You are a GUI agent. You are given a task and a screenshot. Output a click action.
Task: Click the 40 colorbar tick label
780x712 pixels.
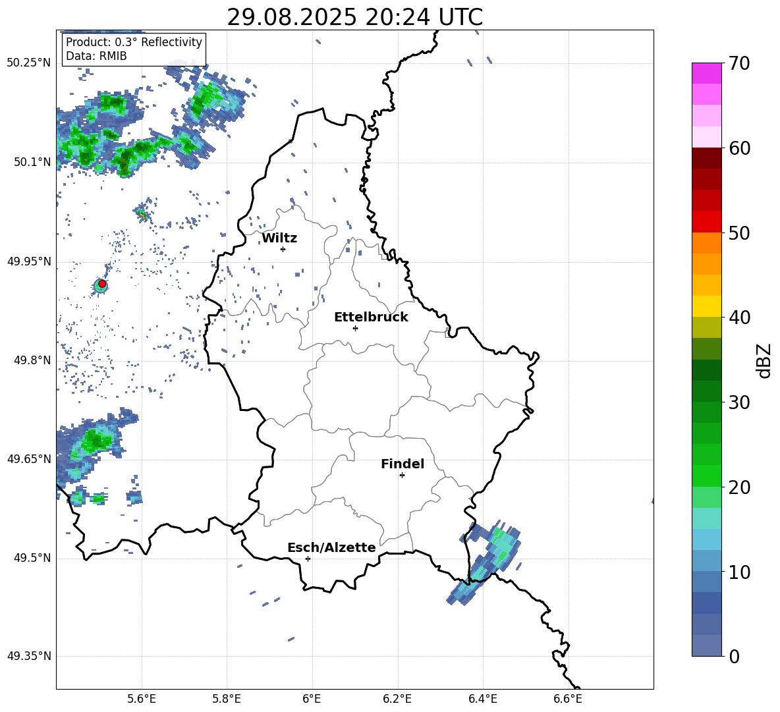point(739,317)
